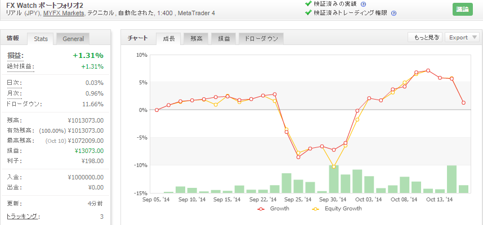
Task: Click the growth peak data point near Oct 10
Action: (428, 70)
